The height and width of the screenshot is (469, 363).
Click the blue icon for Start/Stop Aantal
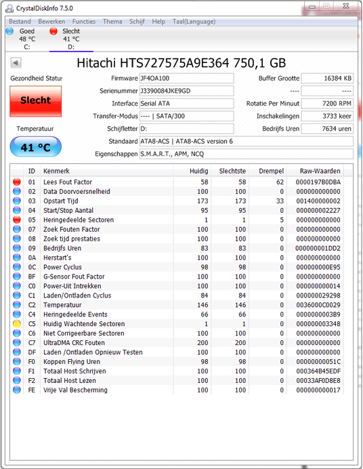(17, 210)
